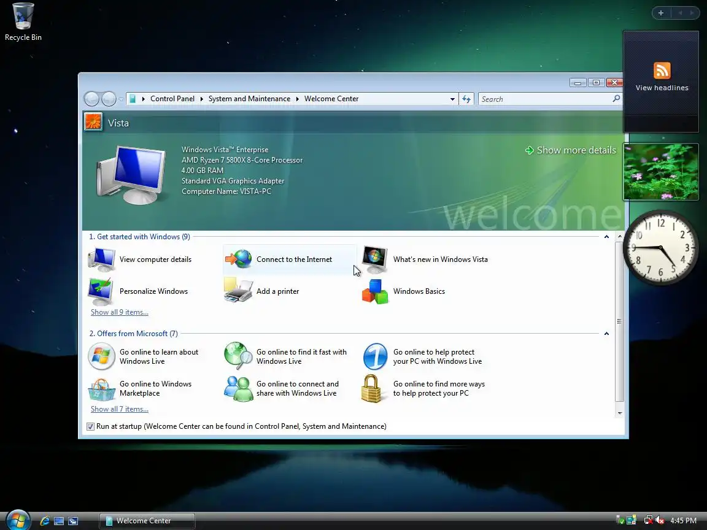Click the Personalize Windows label
Viewport: 707px width, 530px height.
coord(154,291)
